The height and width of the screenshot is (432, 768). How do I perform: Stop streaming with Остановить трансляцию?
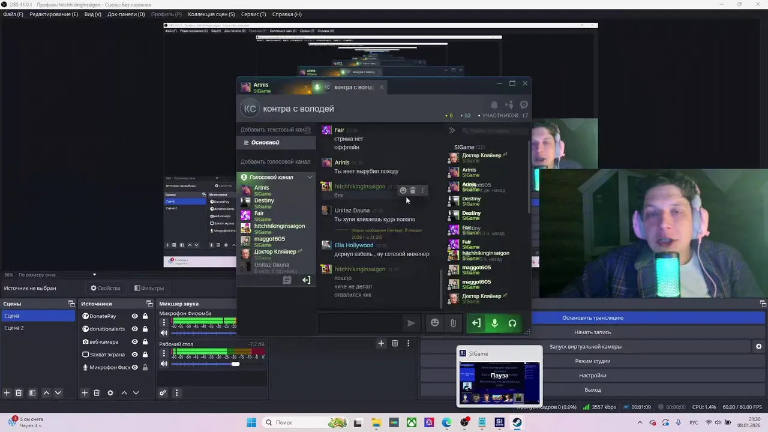click(x=593, y=317)
